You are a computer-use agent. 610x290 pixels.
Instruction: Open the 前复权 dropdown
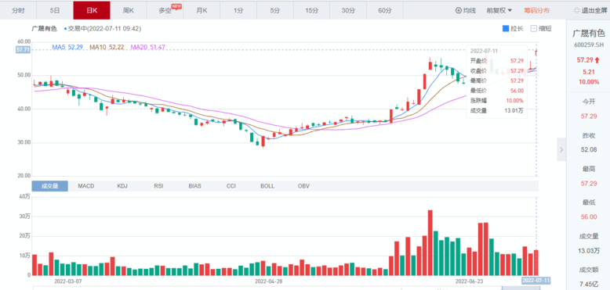(x=499, y=10)
